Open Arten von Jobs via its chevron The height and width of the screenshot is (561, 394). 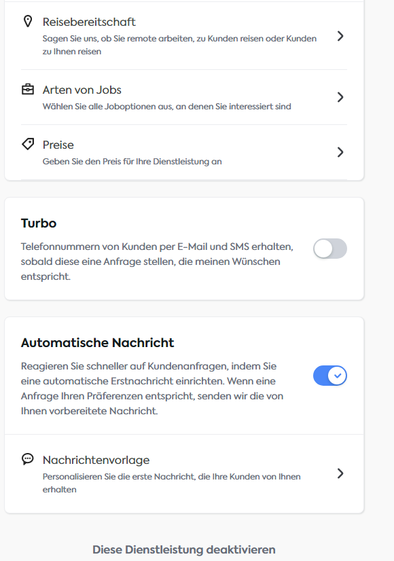(x=340, y=97)
